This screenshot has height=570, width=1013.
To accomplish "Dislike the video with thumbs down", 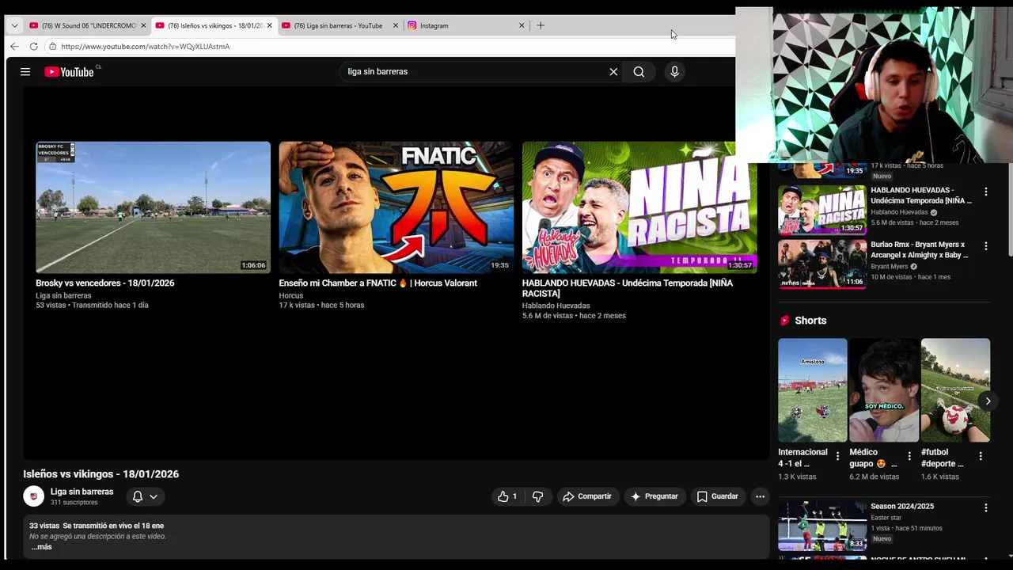I will [537, 496].
